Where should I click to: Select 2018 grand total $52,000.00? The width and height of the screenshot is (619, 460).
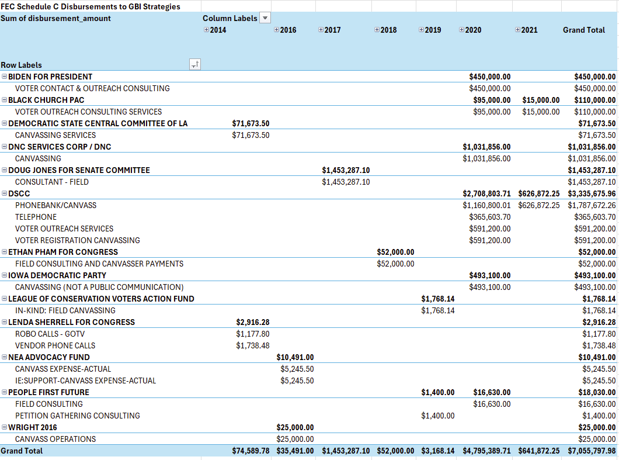click(x=395, y=451)
